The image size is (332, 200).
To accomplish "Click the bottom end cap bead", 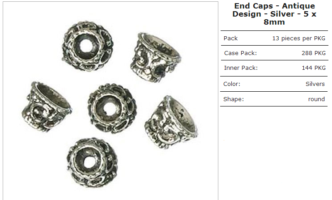I will click(x=92, y=162).
